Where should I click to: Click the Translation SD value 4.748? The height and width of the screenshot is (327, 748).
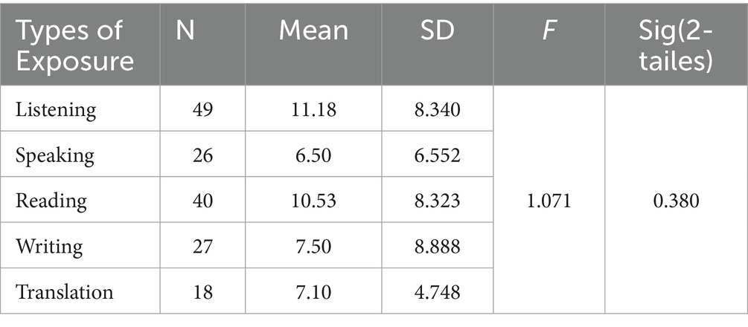tap(437, 292)
